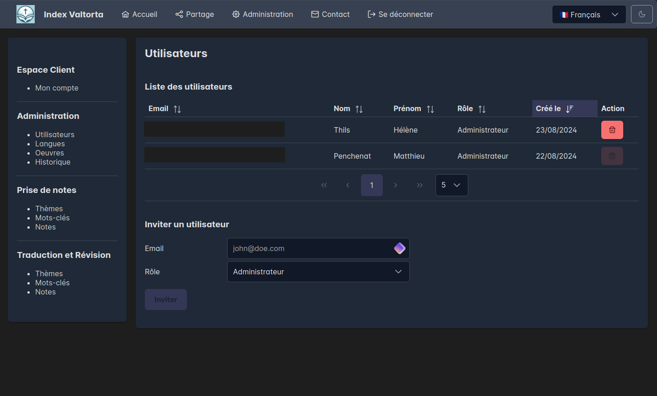Click the john@doe.com email input field
The width and height of the screenshot is (657, 396).
click(310, 248)
